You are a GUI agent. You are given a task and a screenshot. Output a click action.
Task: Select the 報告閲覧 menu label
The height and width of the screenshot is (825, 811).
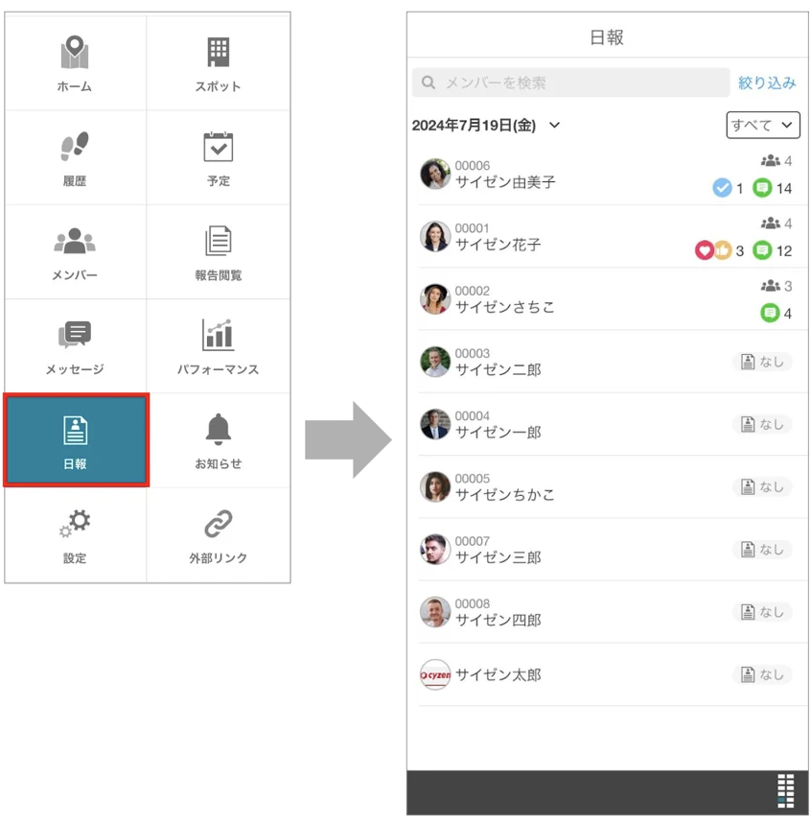218,275
